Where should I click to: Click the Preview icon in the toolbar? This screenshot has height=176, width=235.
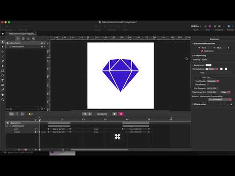(229, 26)
